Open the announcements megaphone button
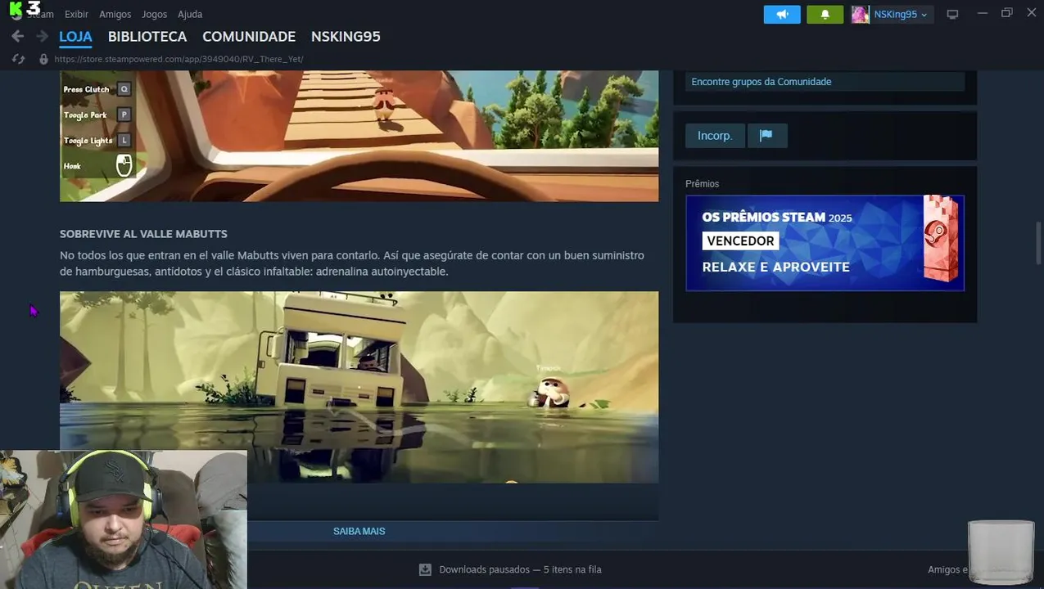Screen dimensions: 1044x589 (782, 14)
